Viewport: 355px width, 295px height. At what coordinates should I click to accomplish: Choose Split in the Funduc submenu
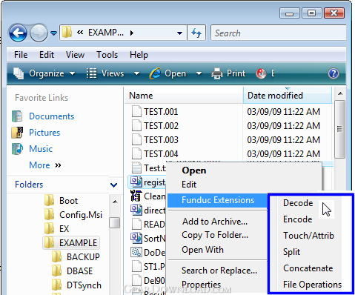coord(291,252)
